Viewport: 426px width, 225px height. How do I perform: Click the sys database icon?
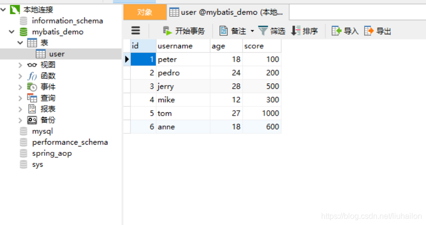coord(24,164)
